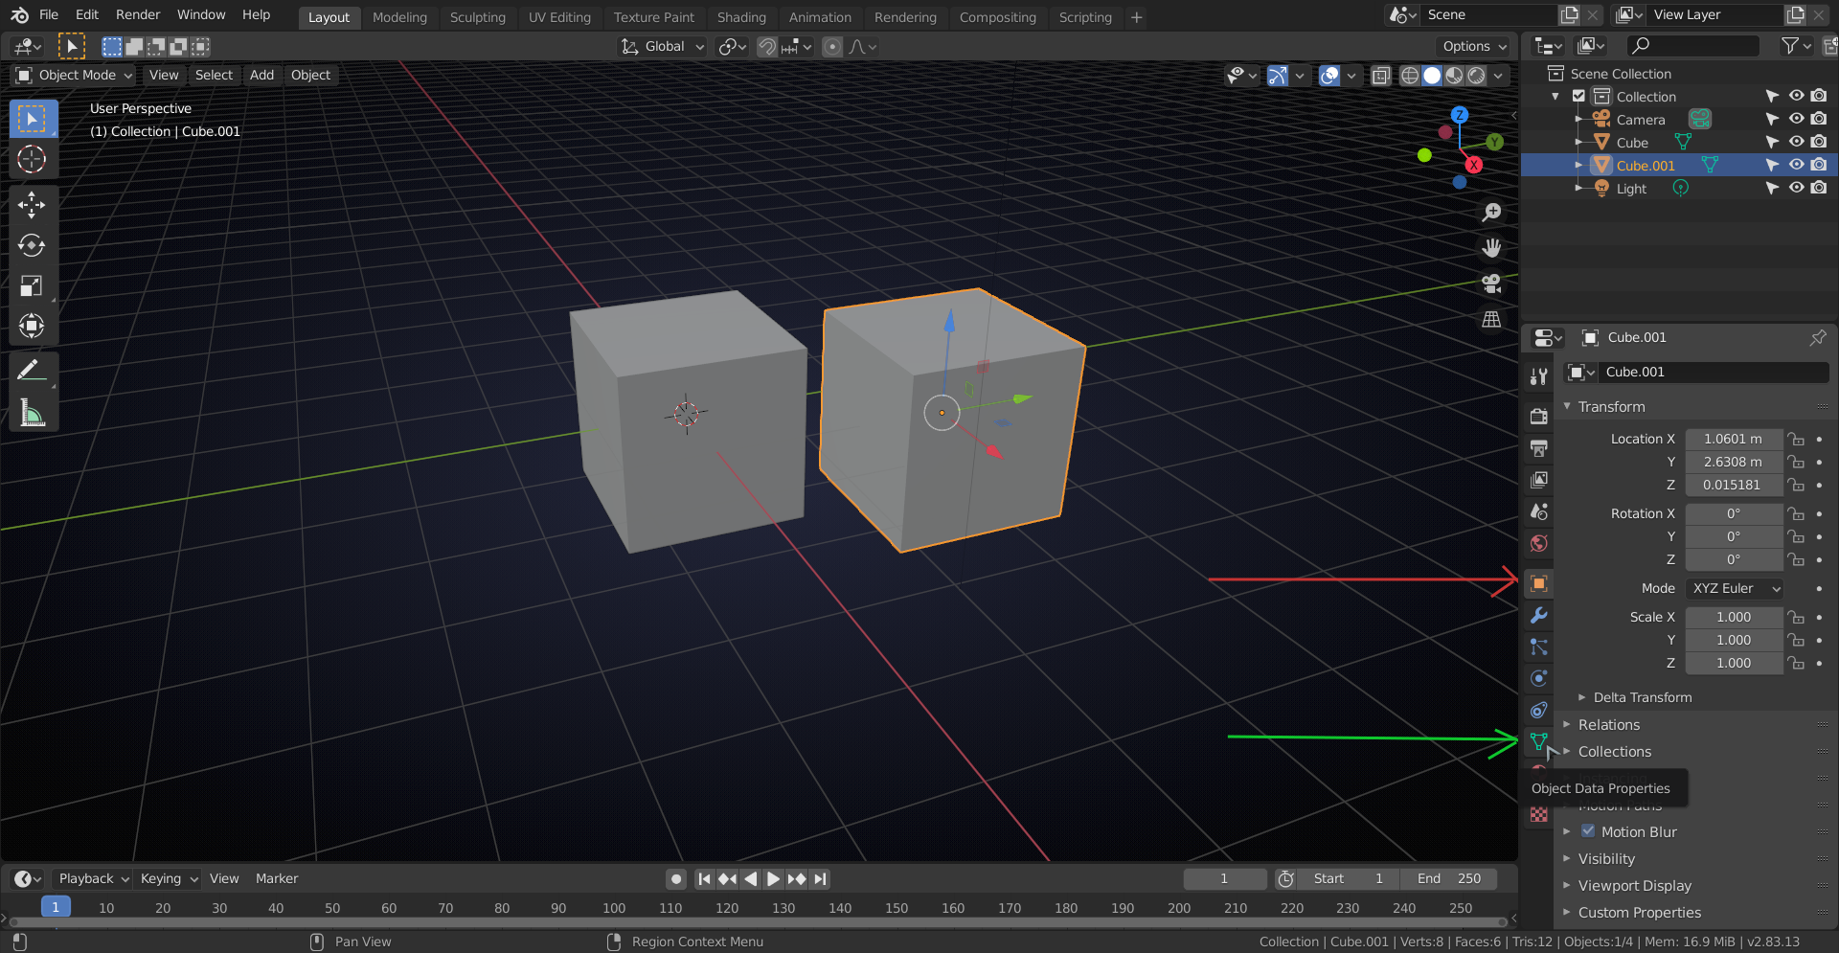Switch to the Shading workspace tab
Screen dimensions: 1839x953
[741, 17]
